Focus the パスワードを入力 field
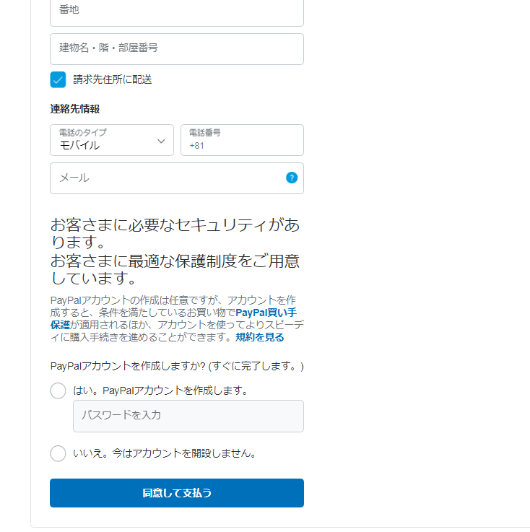Screen dimensions: 530x532 [188, 416]
